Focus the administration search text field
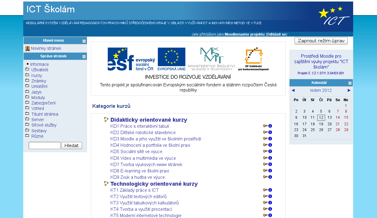Image resolution: width=377 pixels, height=218 pixels. 45,146
